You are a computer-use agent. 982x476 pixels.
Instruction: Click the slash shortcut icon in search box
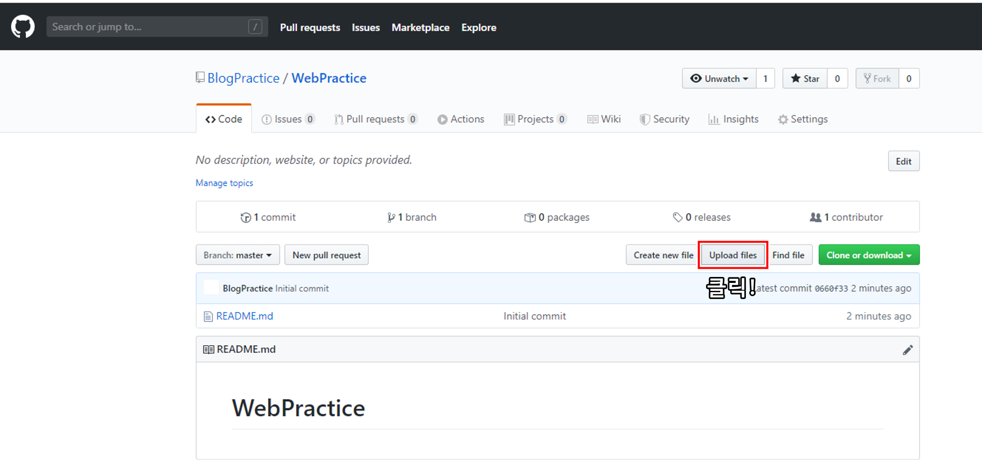pos(255,26)
